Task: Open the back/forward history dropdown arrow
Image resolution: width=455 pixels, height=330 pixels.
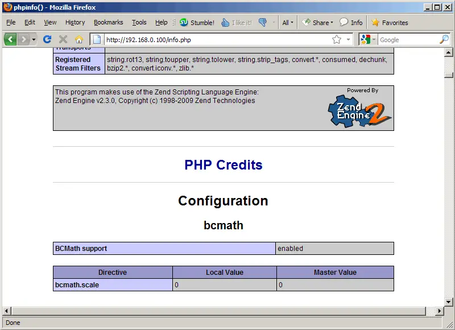Action: pyautogui.click(x=34, y=39)
